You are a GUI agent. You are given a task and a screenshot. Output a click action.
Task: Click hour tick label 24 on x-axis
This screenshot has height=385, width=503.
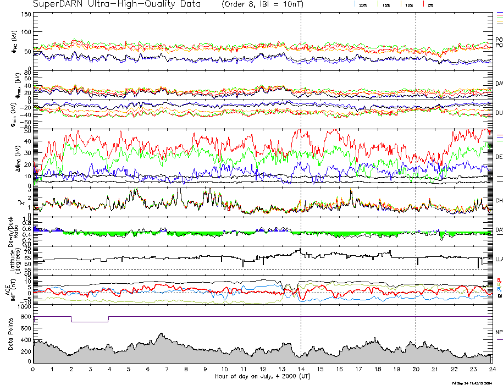coord(493,369)
